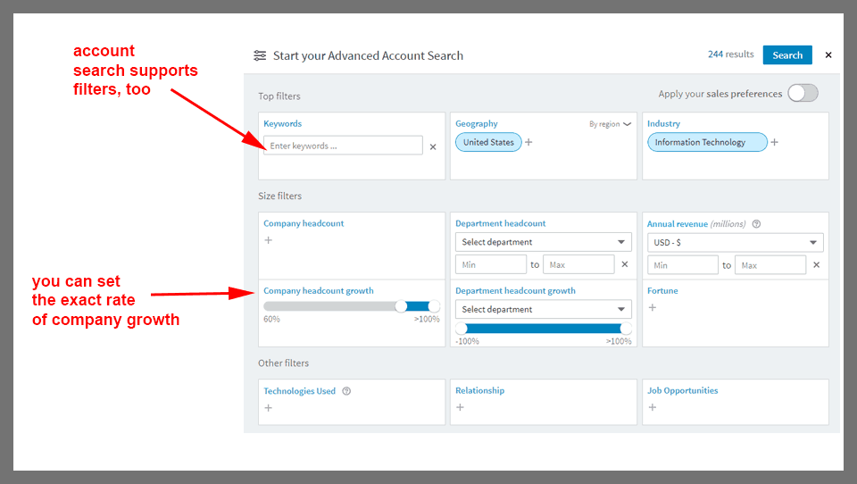The height and width of the screenshot is (484, 857).
Task: Add another Geography filter with the plus icon
Action: (528, 142)
